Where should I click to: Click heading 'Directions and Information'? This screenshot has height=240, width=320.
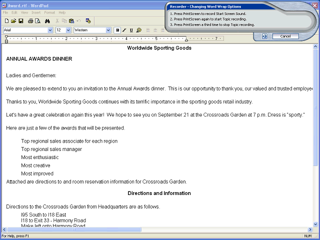[x=159, y=193]
